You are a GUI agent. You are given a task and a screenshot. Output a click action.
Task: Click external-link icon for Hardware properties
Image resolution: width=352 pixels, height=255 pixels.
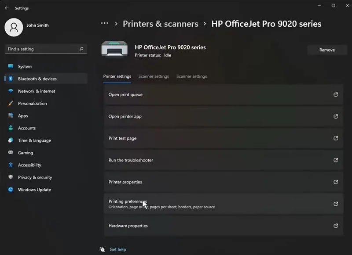coord(336,226)
